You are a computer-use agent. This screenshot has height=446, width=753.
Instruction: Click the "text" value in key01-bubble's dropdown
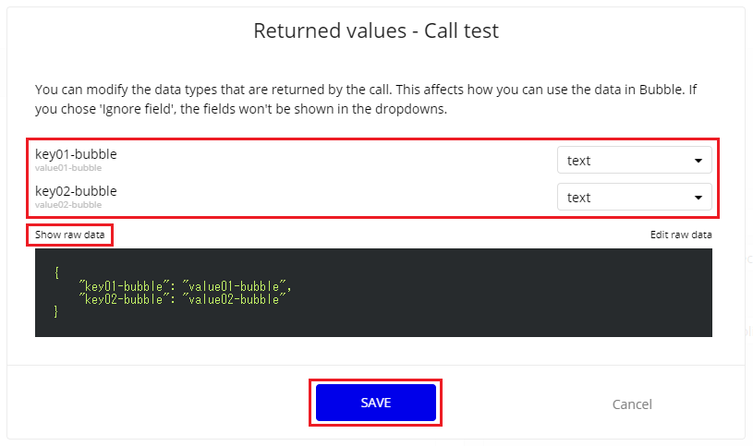[x=579, y=161]
